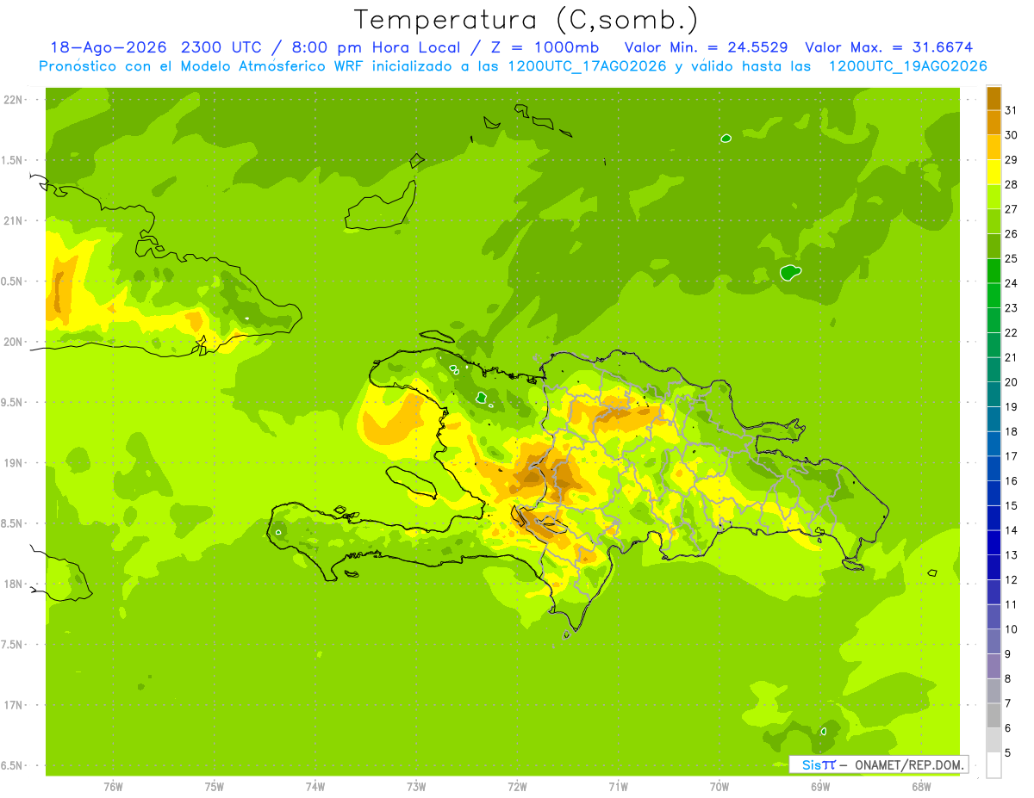The width and height of the screenshot is (1034, 798).
Task: Click longitude label '75W'
Action: pyautogui.click(x=215, y=787)
